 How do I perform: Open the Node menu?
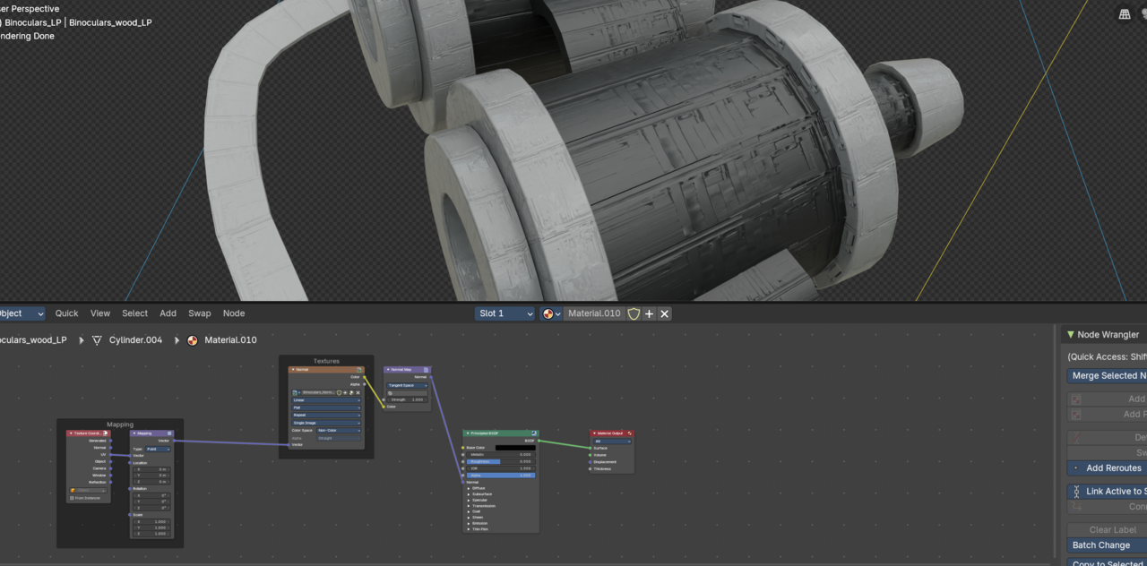234,313
